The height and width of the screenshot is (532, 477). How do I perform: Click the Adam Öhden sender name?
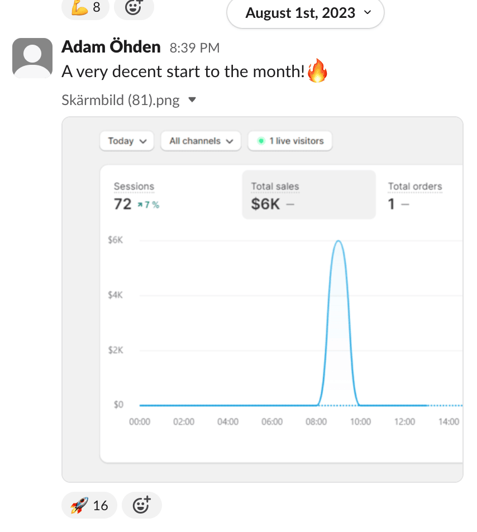click(111, 47)
